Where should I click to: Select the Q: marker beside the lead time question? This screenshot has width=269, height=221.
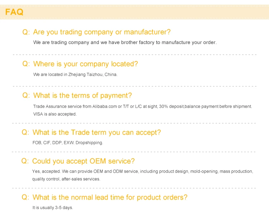pos(25,197)
